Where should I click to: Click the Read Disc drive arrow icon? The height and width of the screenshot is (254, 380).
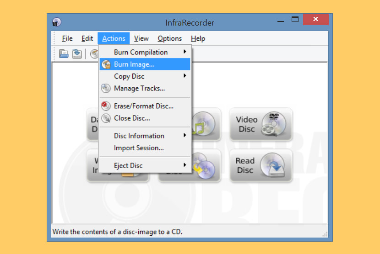(272, 165)
